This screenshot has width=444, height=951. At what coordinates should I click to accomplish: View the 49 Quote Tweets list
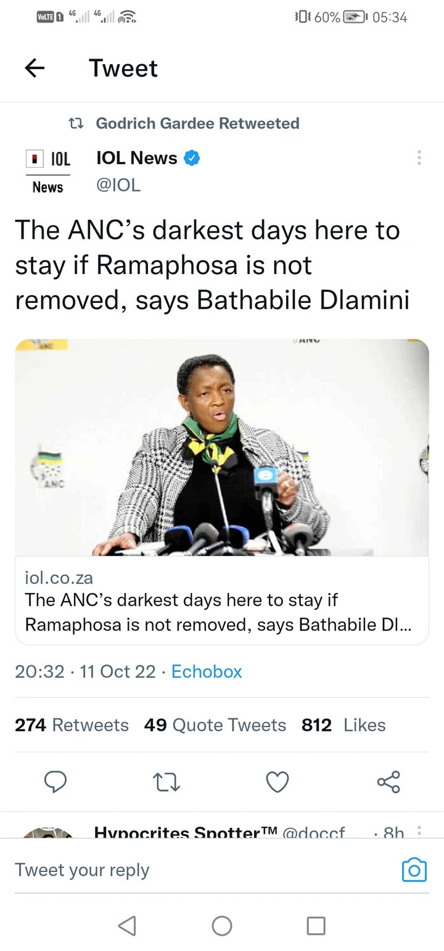[x=215, y=725]
